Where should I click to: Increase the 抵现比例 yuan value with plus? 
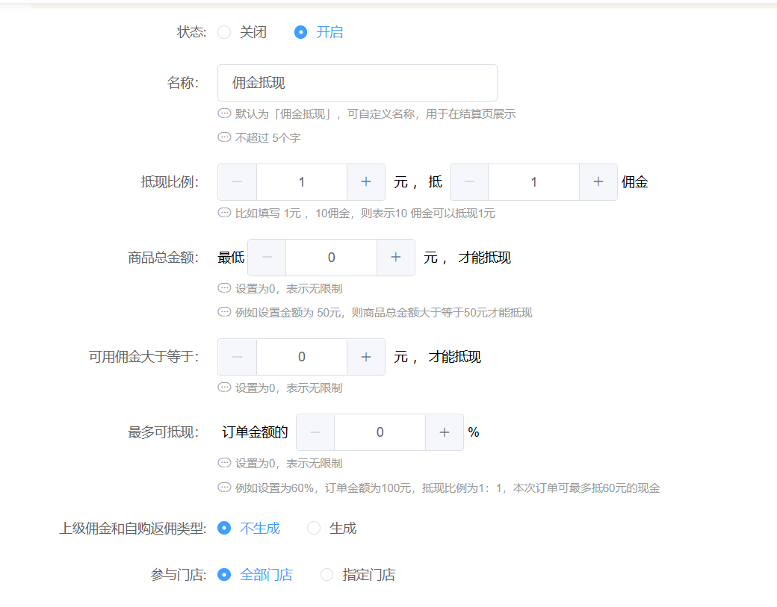[x=366, y=182]
